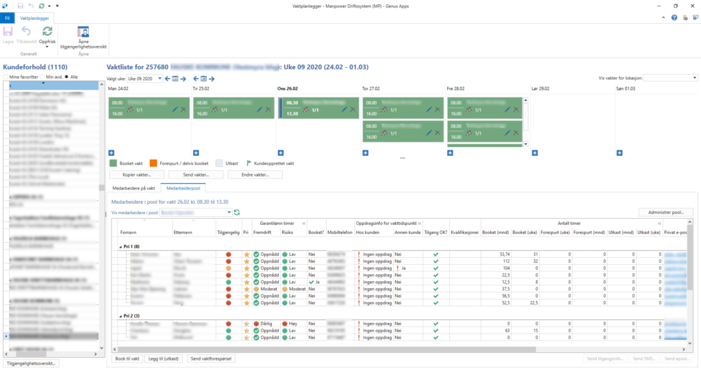This screenshot has width=701, height=370.
Task: Select the Mine favoritter radio button
Action: point(5,77)
